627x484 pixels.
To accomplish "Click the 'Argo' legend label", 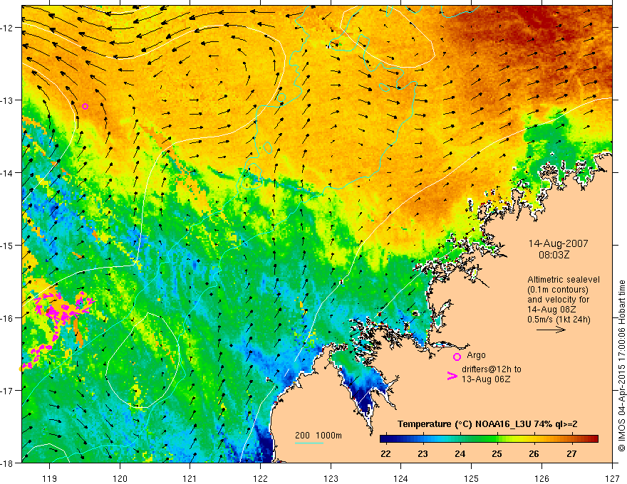I will [x=476, y=354].
